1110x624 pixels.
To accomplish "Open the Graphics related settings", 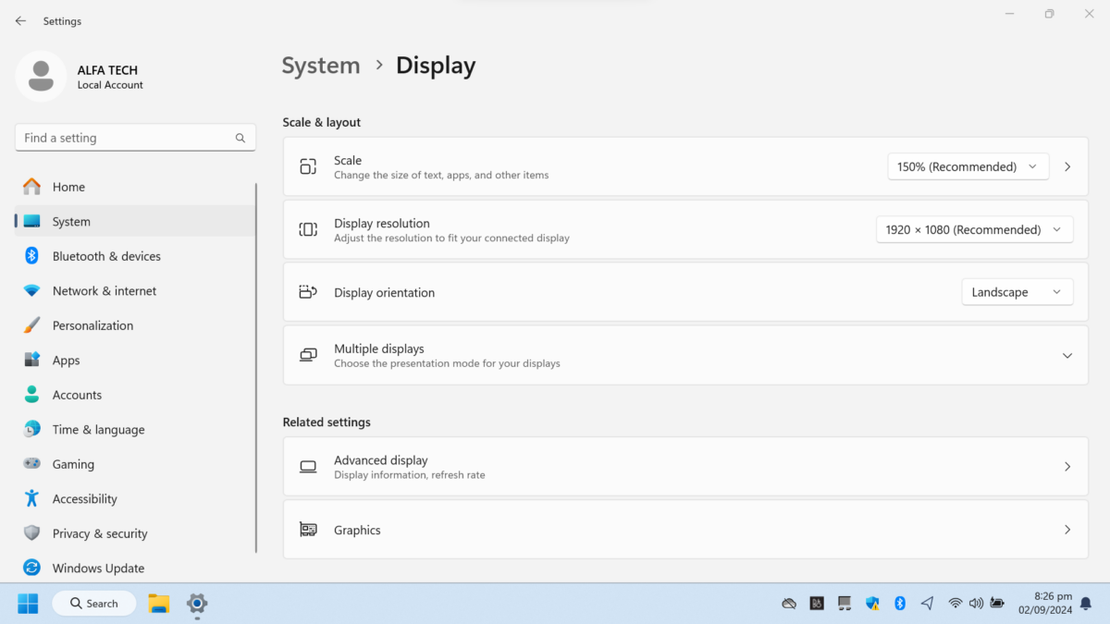I will (684, 530).
